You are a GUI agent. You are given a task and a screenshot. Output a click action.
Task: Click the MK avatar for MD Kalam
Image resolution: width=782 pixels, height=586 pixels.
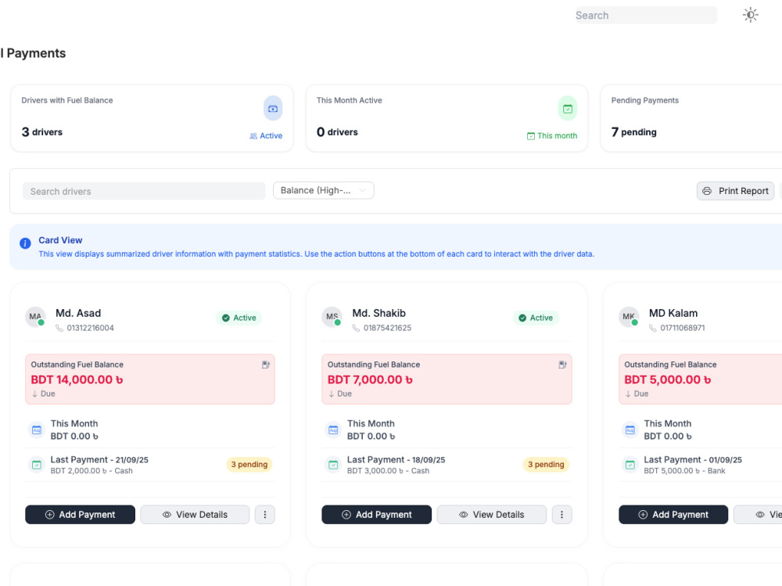[629, 316]
